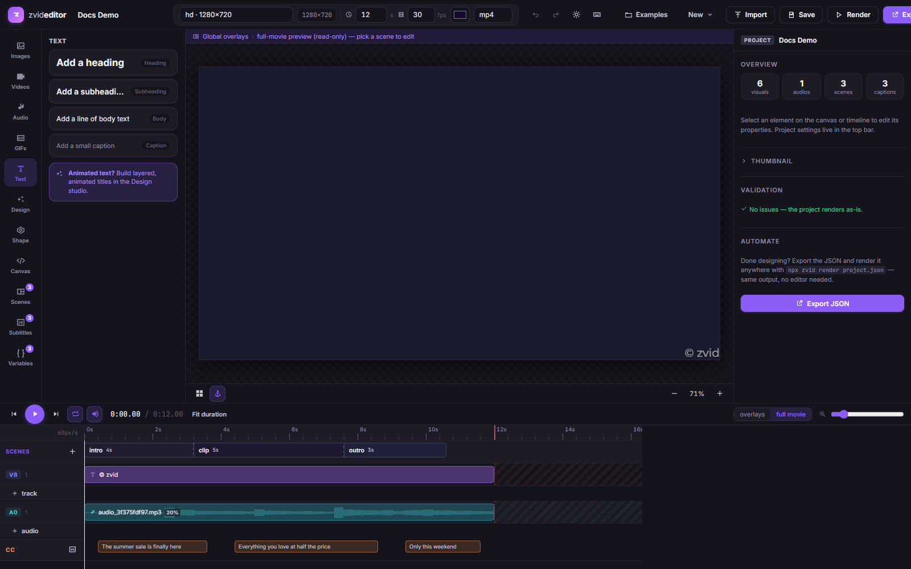
Task: Select the intro scene tab
Action: [139, 450]
